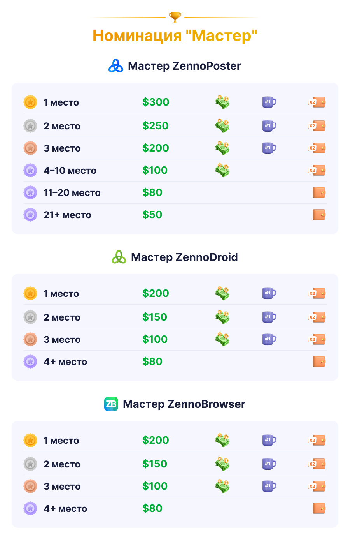Click gold medal in ZennoPoster 1 место row

tap(30, 102)
